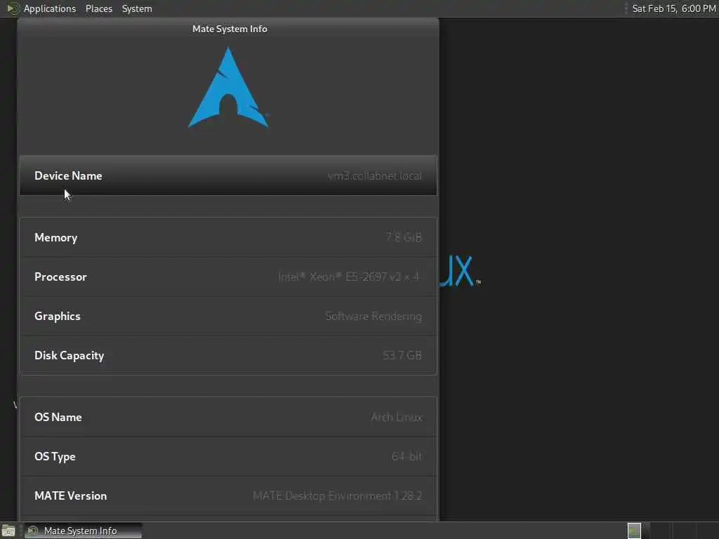Click the Disk Capacity label
Image resolution: width=719 pixels, height=539 pixels.
(70, 356)
